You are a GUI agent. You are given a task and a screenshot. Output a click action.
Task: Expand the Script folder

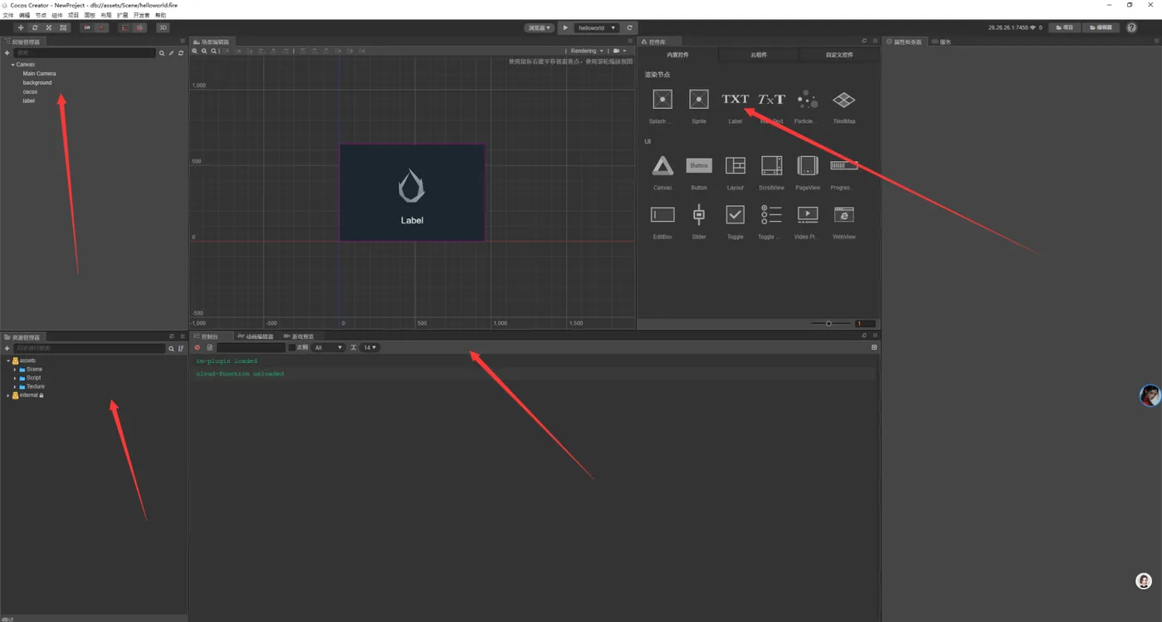tap(15, 378)
